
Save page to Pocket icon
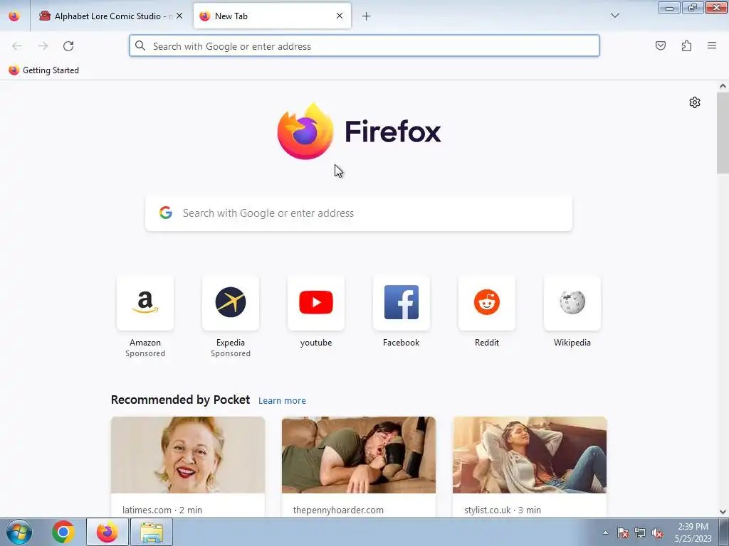pyautogui.click(x=661, y=45)
